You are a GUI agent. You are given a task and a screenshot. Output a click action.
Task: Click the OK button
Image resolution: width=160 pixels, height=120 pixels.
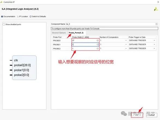(x=137, y=115)
